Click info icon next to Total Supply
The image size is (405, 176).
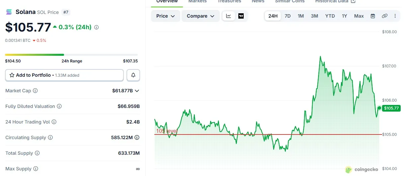pyautogui.click(x=37, y=153)
